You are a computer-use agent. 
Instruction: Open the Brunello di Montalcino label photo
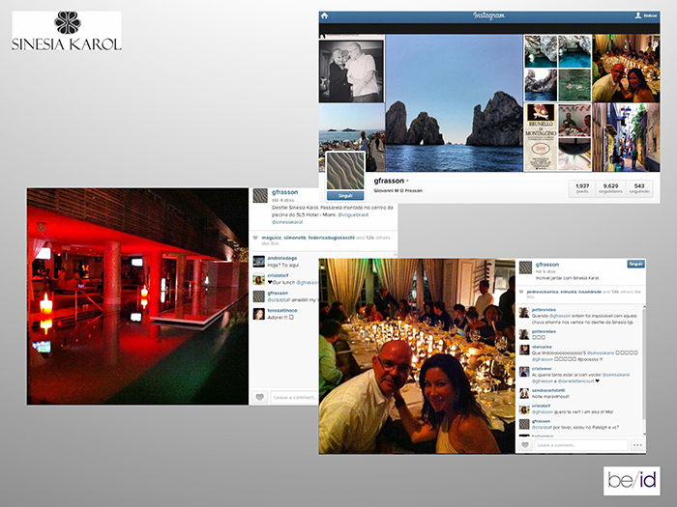coord(540,137)
